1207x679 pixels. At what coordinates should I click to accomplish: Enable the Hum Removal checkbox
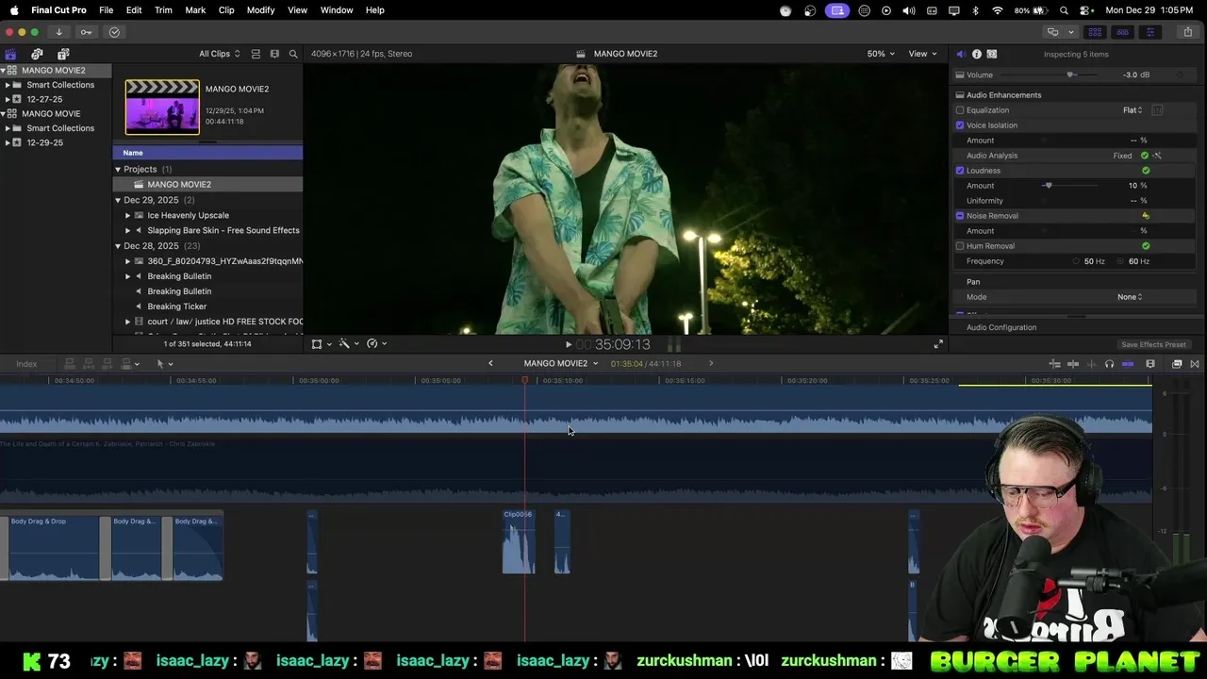[960, 246]
